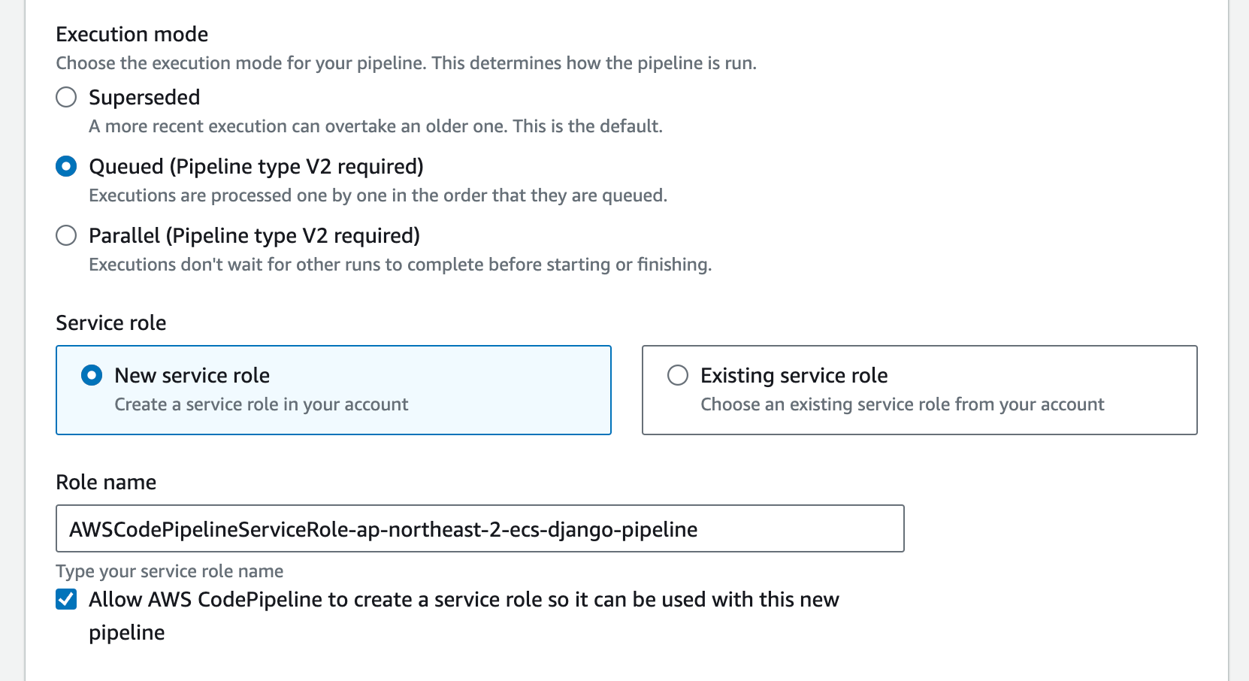Click the 'Execution mode' section heading
This screenshot has width=1249, height=681.
pos(132,35)
